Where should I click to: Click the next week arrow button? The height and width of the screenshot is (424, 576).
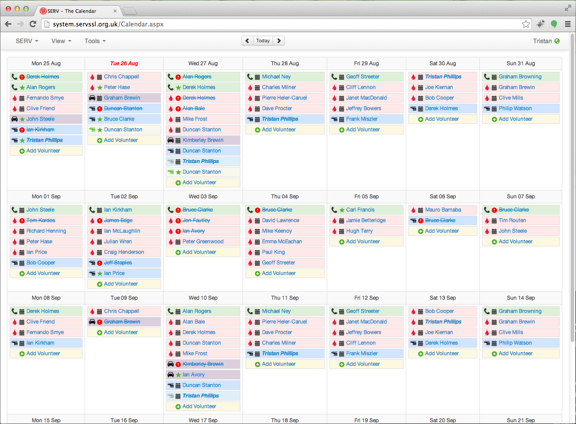279,41
